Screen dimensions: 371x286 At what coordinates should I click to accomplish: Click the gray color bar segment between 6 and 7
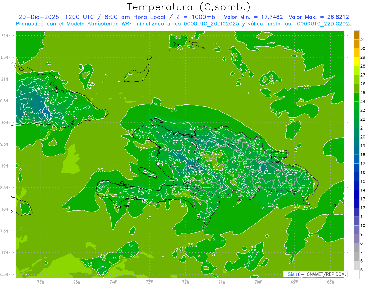pos(356,257)
